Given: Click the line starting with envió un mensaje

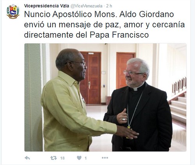Looking at the screenshot, I should click(x=105, y=25).
